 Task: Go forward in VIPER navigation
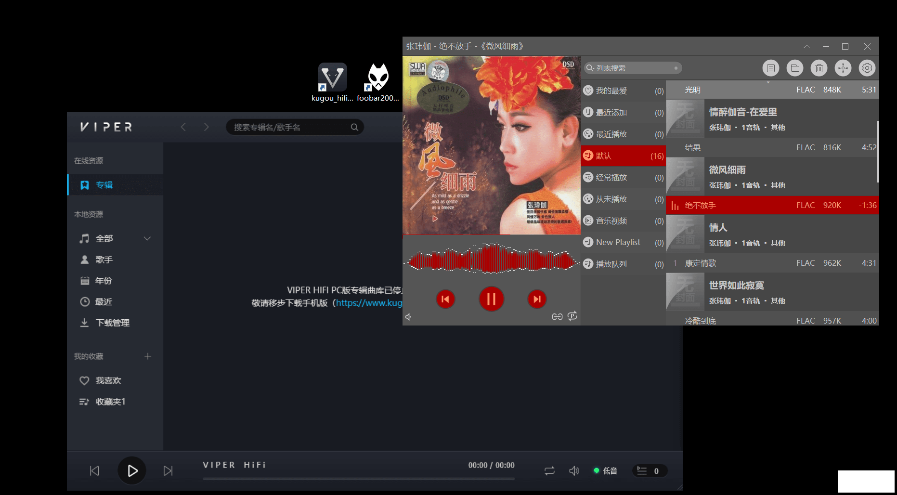[x=207, y=127]
